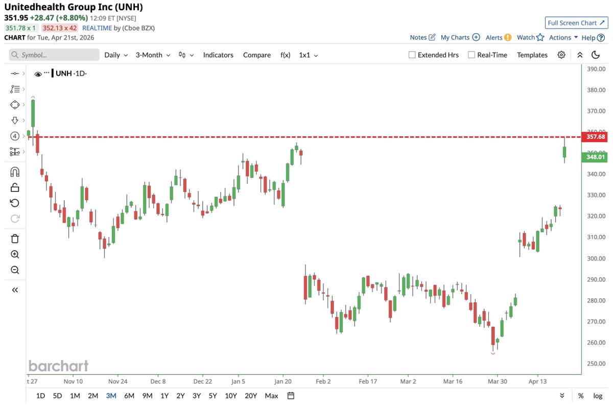This screenshot has height=406, width=613.
Task: Click the UNH series color bar
Action: [x=53, y=74]
